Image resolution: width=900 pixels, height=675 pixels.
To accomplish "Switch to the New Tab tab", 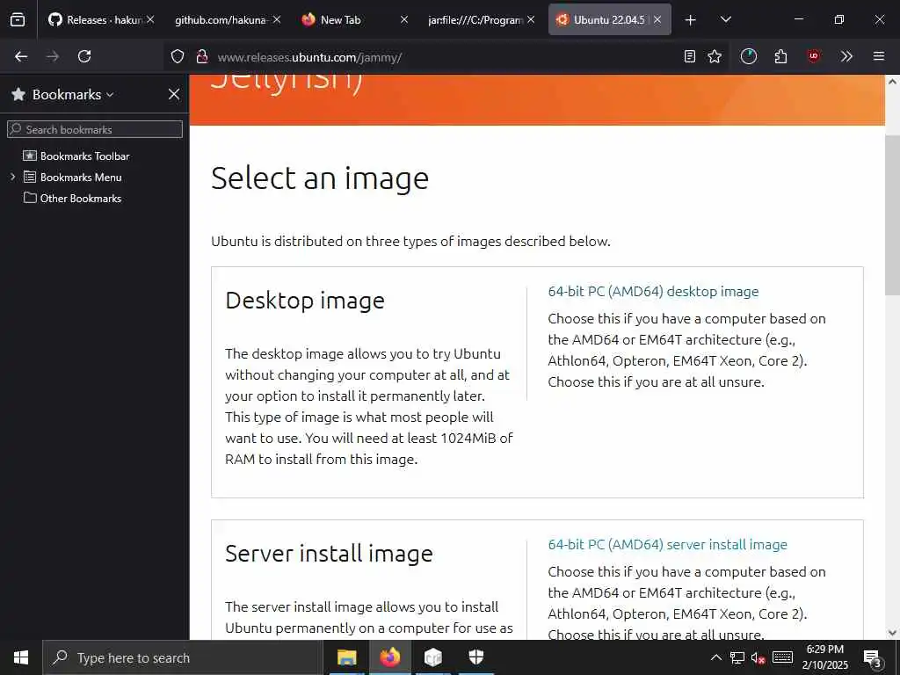I will [x=340, y=20].
